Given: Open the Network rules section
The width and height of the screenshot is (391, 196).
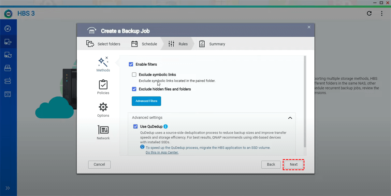Looking at the screenshot, I should pos(103,133).
